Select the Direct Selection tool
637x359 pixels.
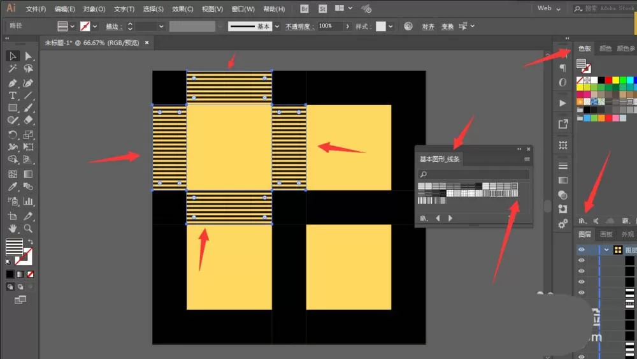[28, 55]
